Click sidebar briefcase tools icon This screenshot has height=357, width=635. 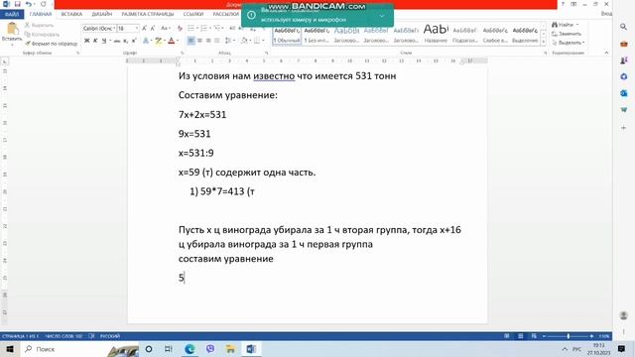(x=624, y=44)
